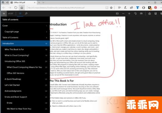Click the PDF page number box
The height and width of the screenshot is (113, 162).
click(x=4, y=13)
